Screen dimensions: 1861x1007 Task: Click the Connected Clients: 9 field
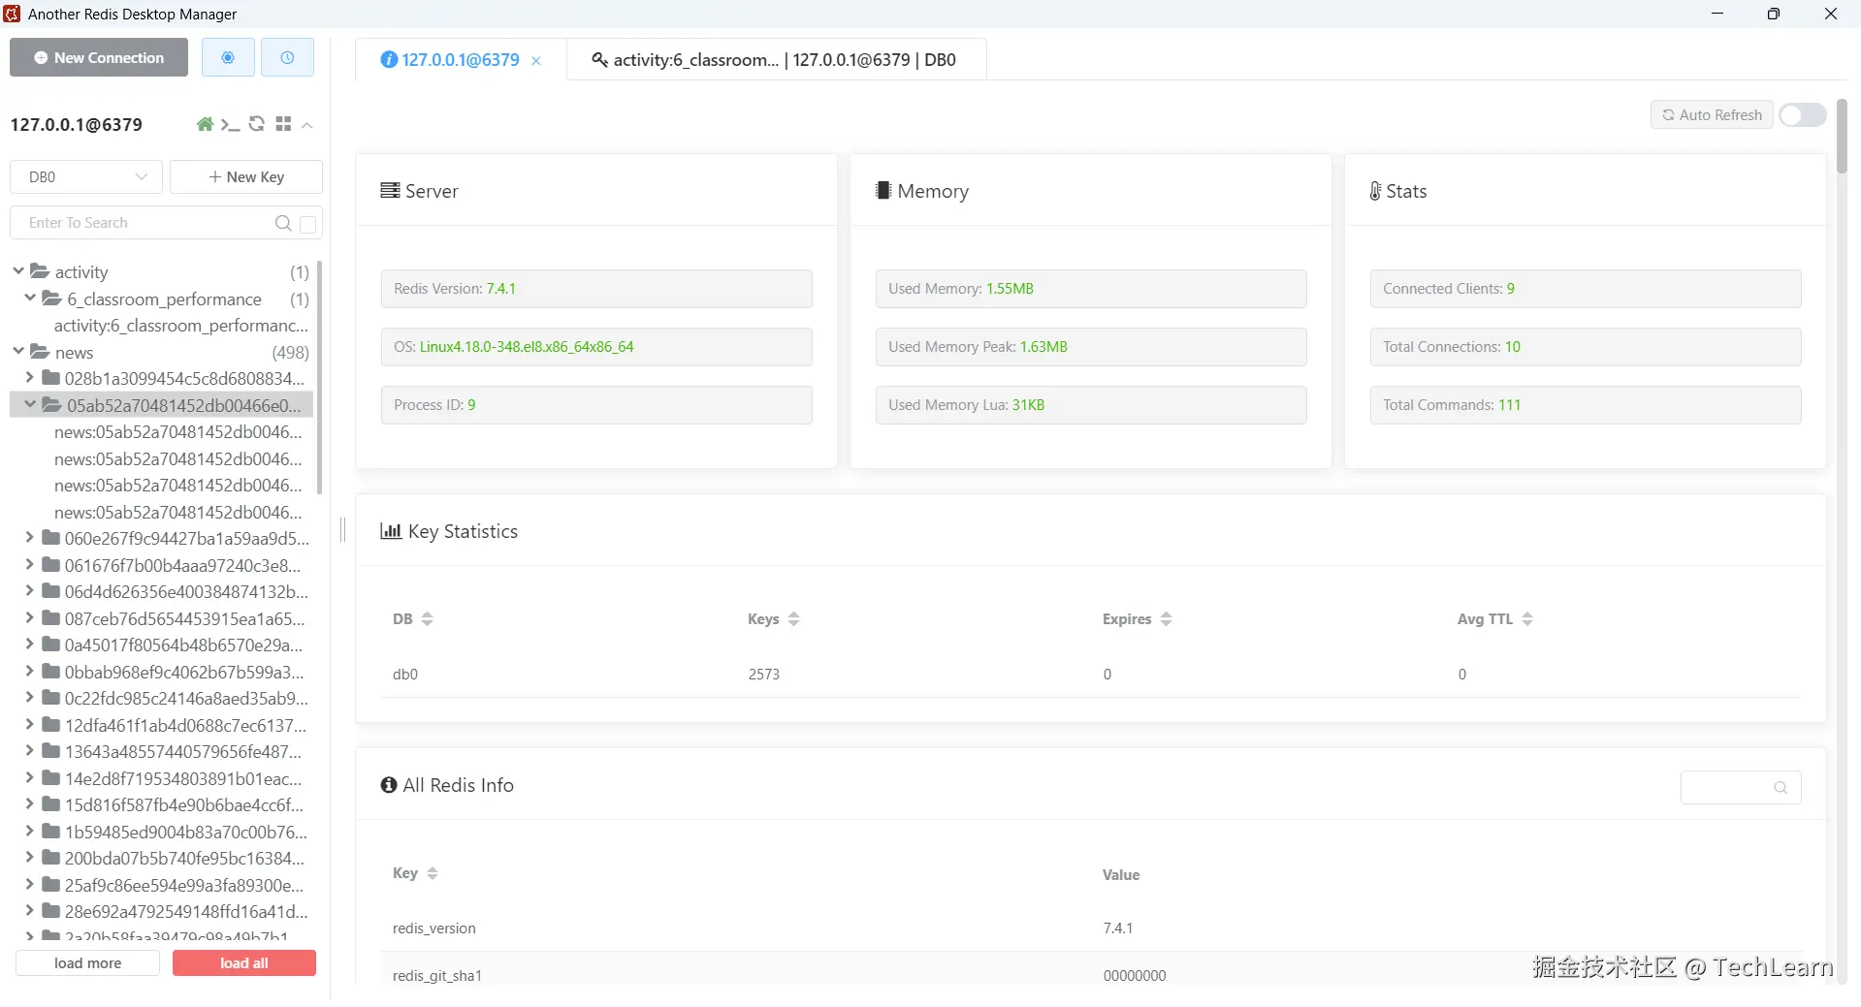1586,289
